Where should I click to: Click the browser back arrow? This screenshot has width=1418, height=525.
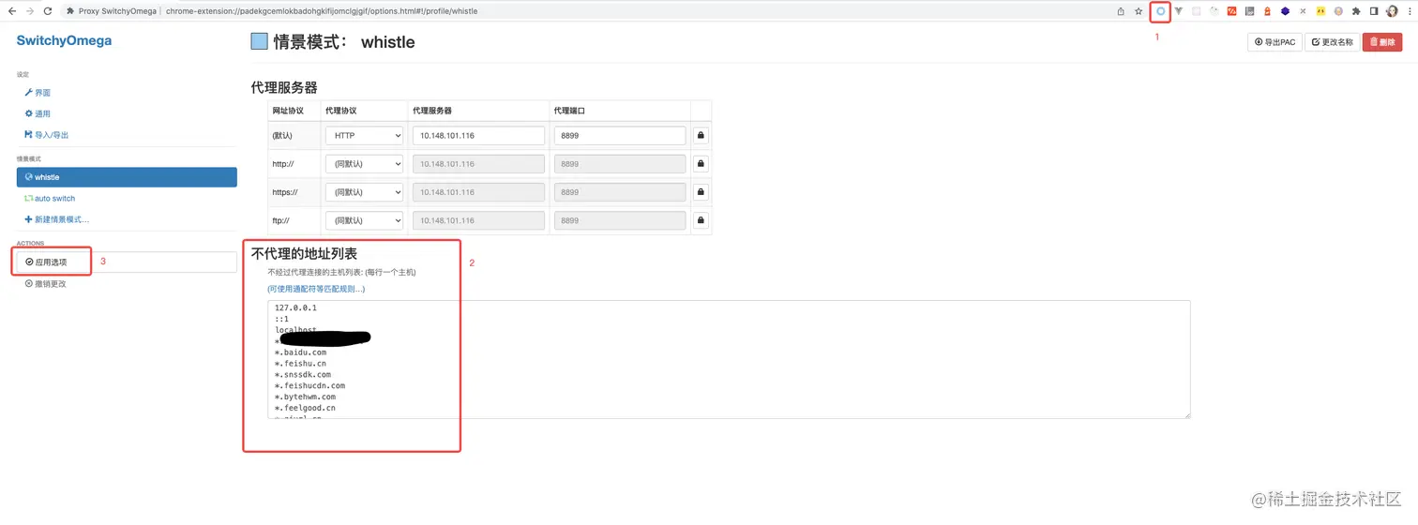(12, 11)
